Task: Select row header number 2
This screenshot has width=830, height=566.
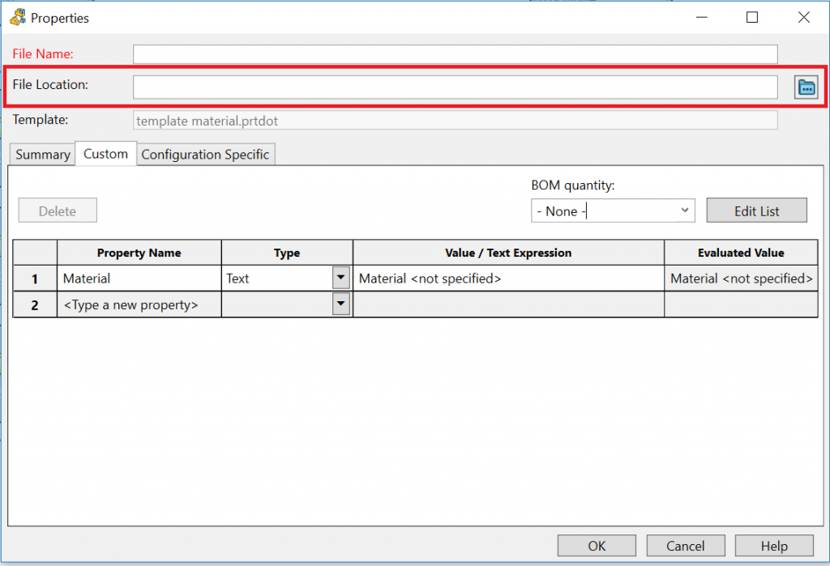Action: (35, 305)
